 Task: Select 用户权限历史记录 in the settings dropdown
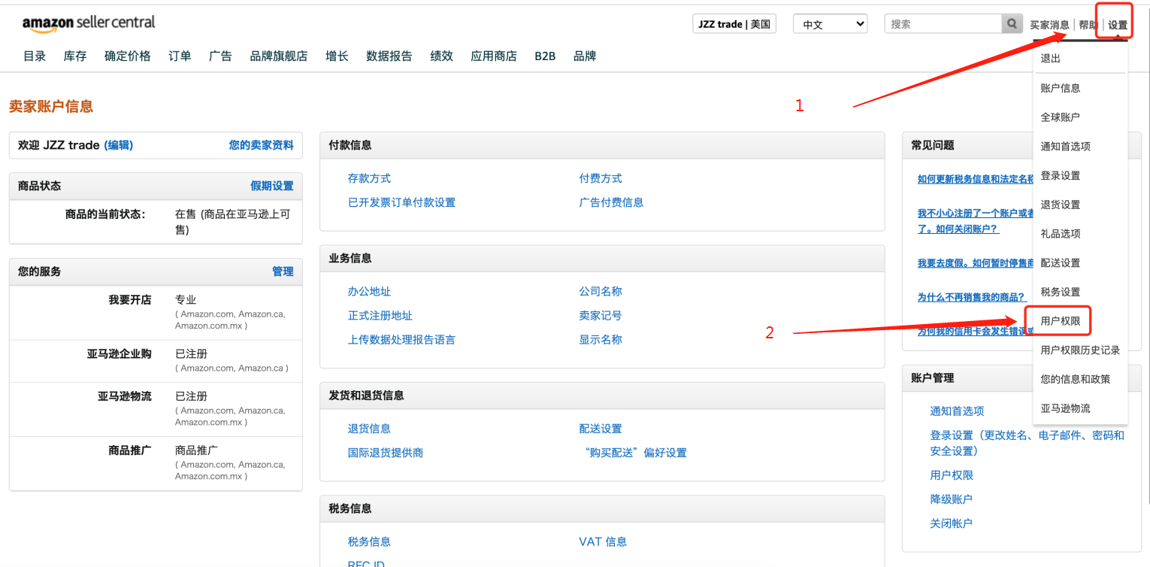tap(1080, 350)
